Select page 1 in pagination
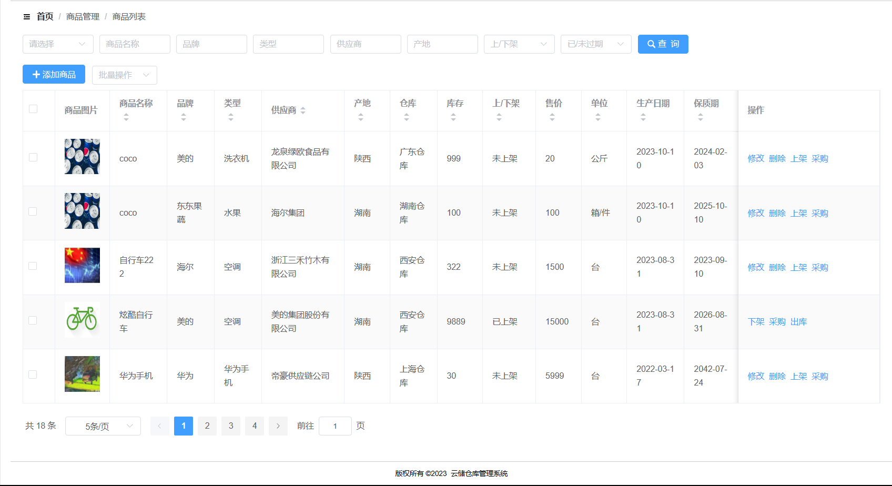This screenshot has height=486, width=892. [x=184, y=426]
